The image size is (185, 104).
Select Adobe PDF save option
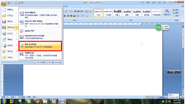coord(40,31)
